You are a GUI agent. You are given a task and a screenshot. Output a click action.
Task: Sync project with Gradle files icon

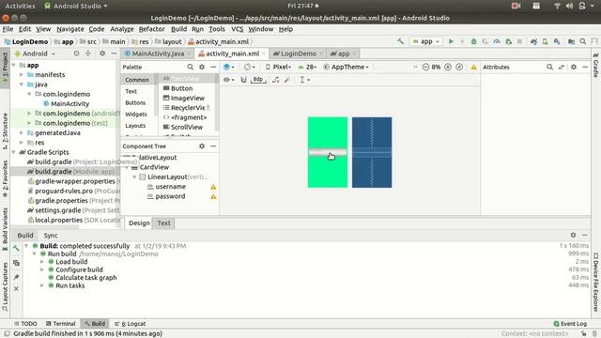point(533,41)
